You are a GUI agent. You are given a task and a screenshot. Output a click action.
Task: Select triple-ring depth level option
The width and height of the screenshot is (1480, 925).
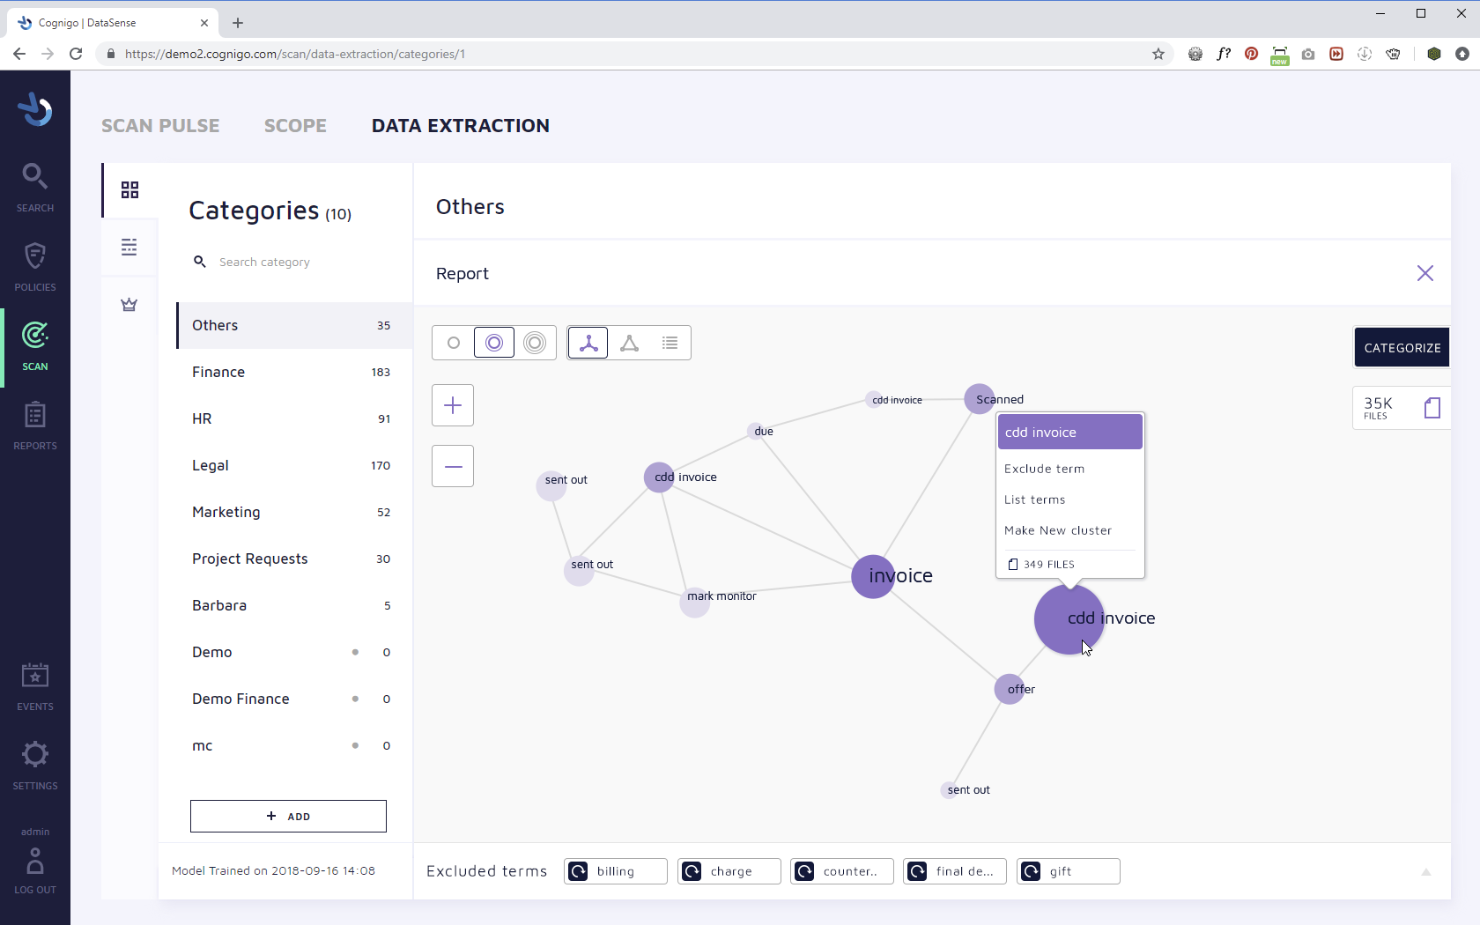535,343
